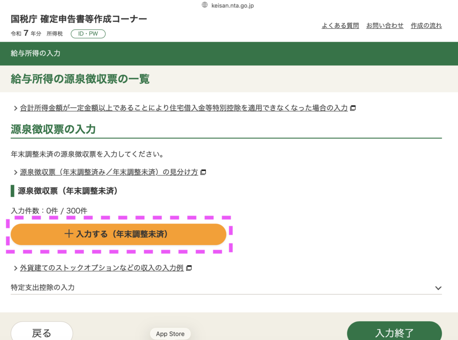Click external-link icon after ストックオプション link

[x=189, y=268]
